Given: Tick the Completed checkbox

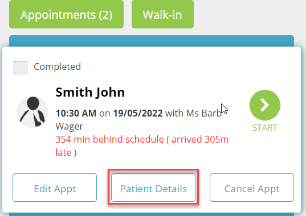Looking at the screenshot, I should tap(21, 68).
